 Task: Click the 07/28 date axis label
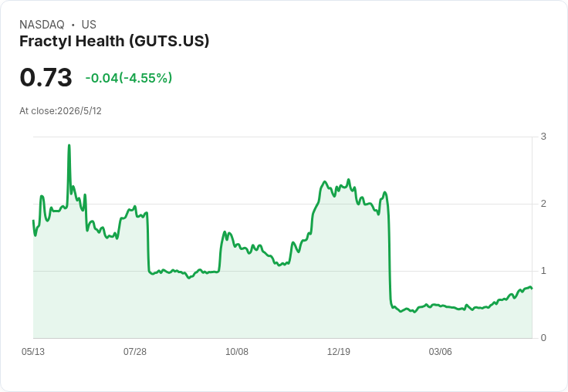point(135,352)
